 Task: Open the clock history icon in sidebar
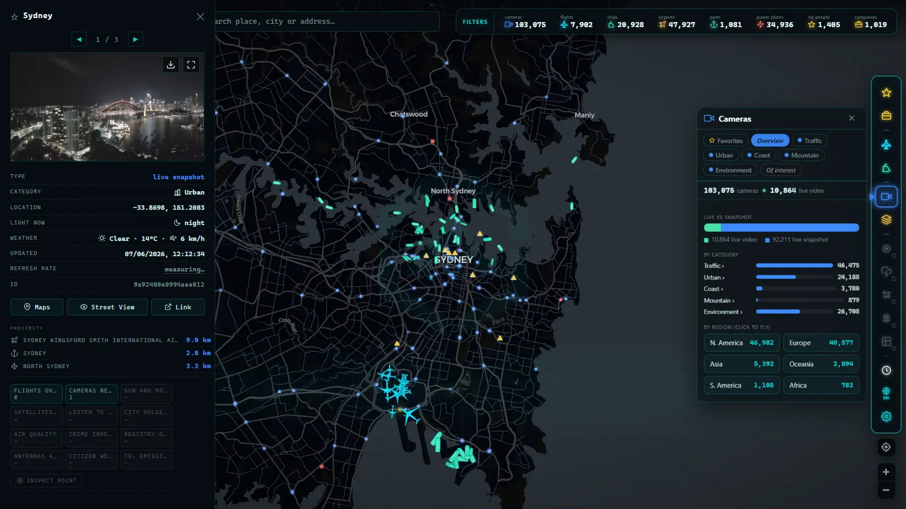click(x=886, y=370)
